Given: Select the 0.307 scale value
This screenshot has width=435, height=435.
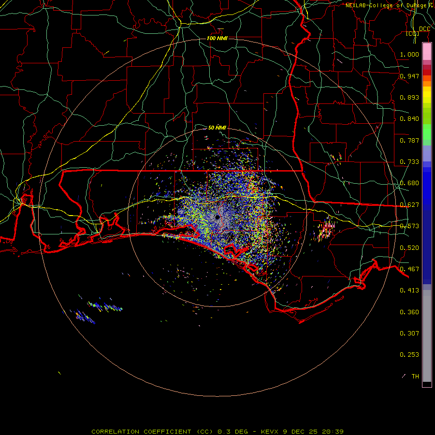Looking at the screenshot, I should tap(409, 333).
